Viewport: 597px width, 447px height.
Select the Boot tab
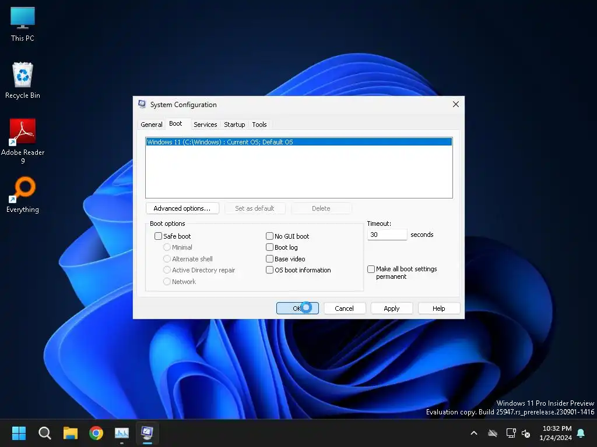(x=175, y=123)
